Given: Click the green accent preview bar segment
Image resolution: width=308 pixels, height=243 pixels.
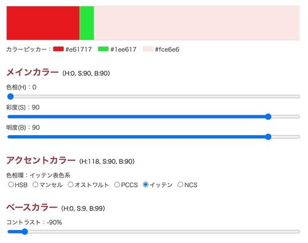Looking at the screenshot, I should coord(87,23).
